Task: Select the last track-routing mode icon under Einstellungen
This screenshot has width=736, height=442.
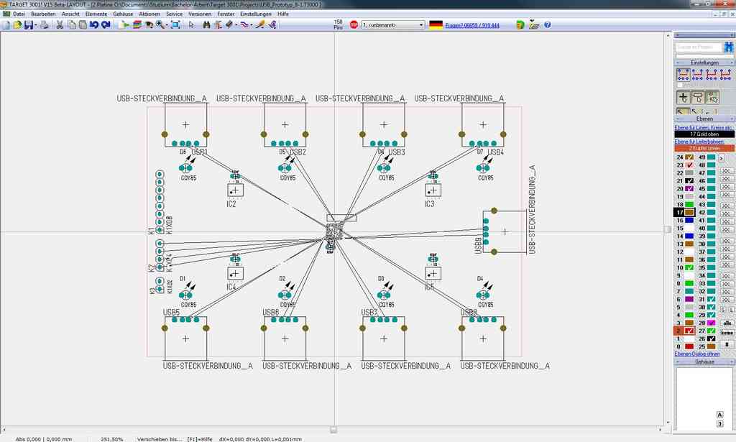Action: [726, 74]
